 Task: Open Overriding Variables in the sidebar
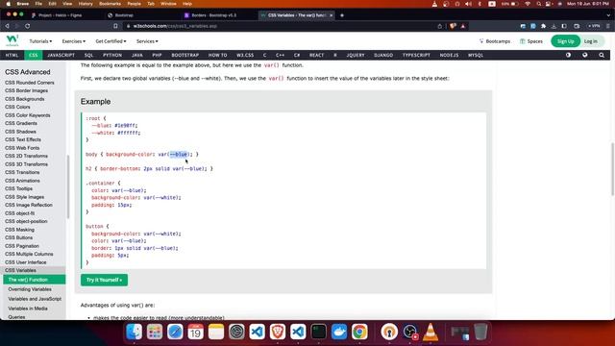[30, 289]
